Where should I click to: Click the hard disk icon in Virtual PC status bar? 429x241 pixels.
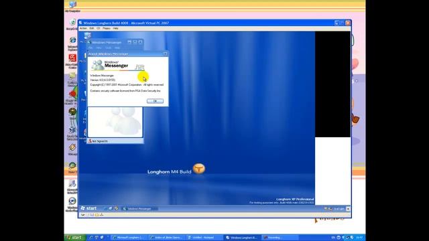[82, 215]
